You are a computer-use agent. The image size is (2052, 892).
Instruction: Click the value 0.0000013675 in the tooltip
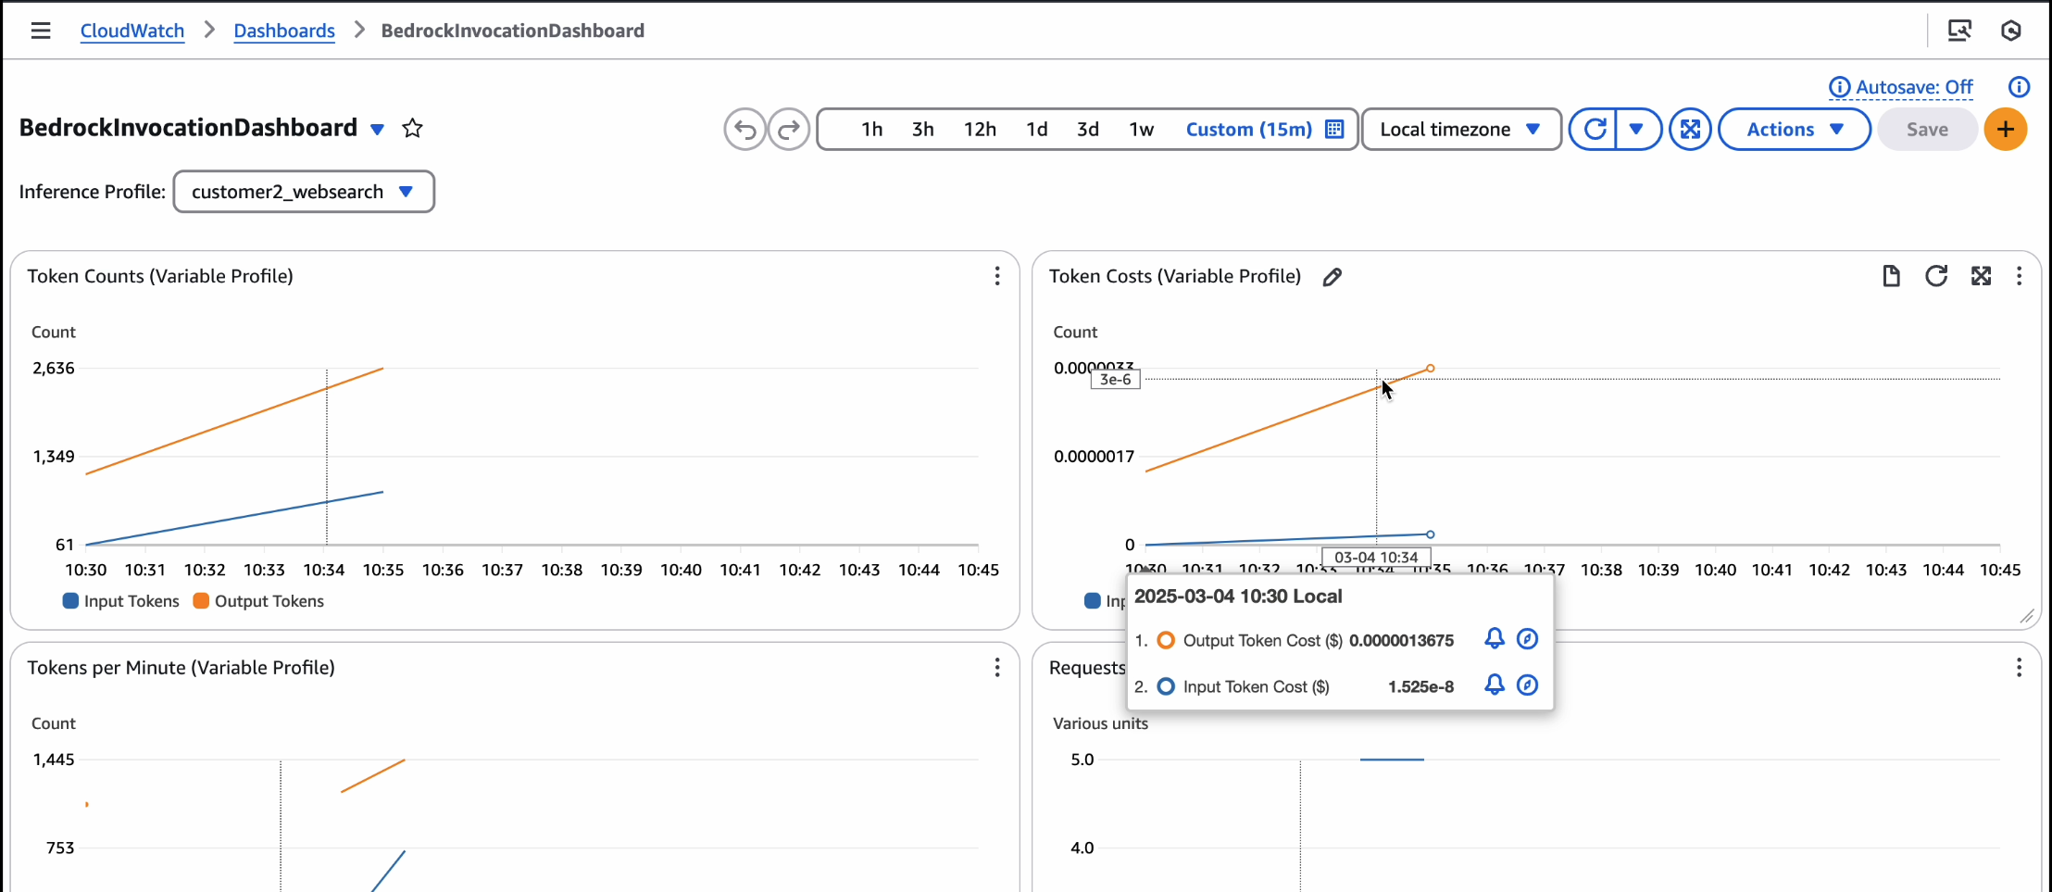coord(1401,640)
